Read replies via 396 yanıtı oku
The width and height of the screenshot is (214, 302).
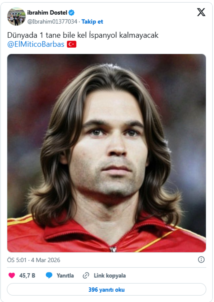(107, 289)
